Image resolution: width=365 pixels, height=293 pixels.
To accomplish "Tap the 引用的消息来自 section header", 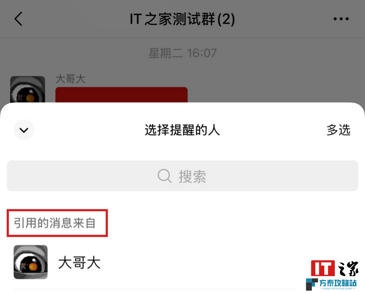I will point(55,223).
